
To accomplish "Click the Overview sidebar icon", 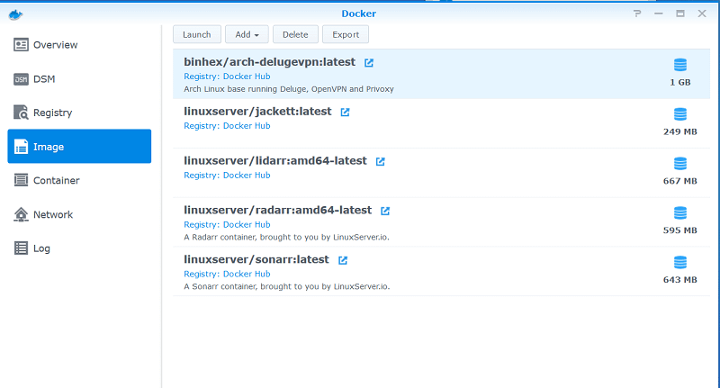I will click(x=21, y=44).
